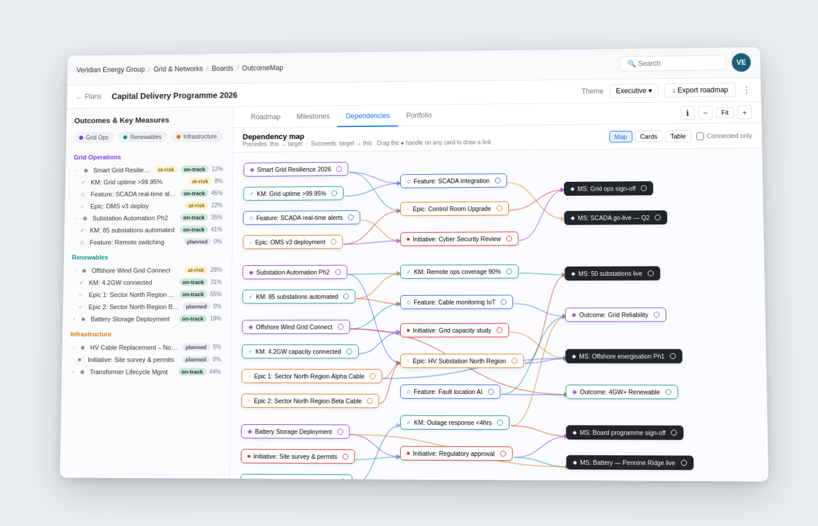Open the map legend via the "i" icon
This screenshot has height=526, width=818.
(687, 112)
